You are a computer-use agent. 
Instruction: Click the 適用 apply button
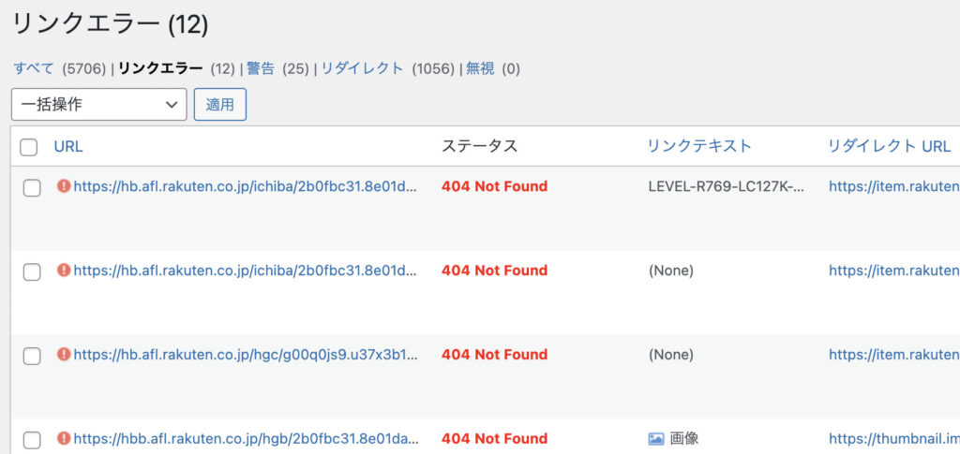[220, 105]
